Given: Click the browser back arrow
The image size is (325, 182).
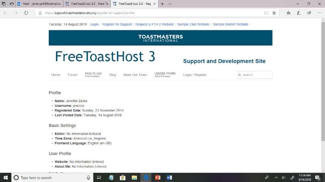Looking at the screenshot, I should (5, 13).
